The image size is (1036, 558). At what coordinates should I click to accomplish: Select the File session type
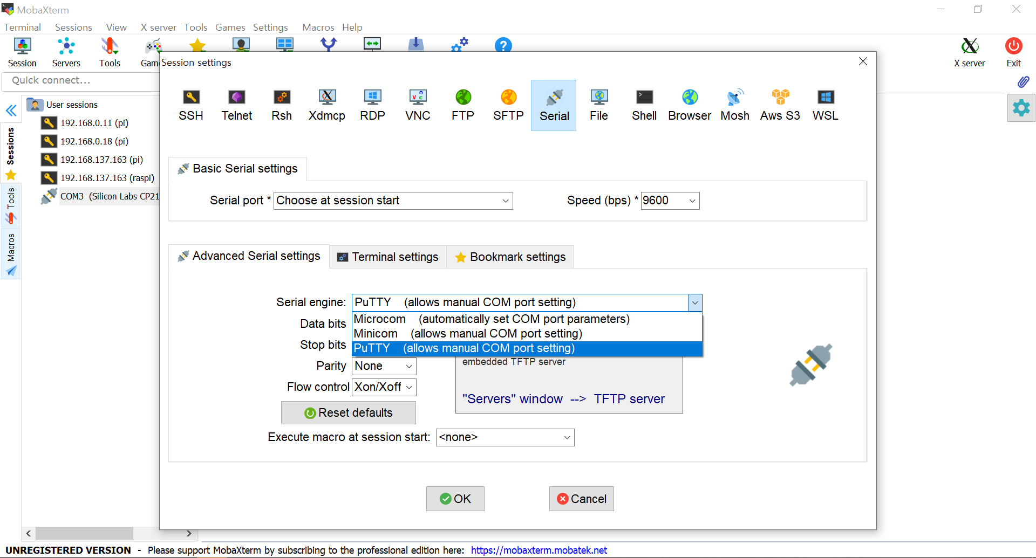tap(599, 106)
